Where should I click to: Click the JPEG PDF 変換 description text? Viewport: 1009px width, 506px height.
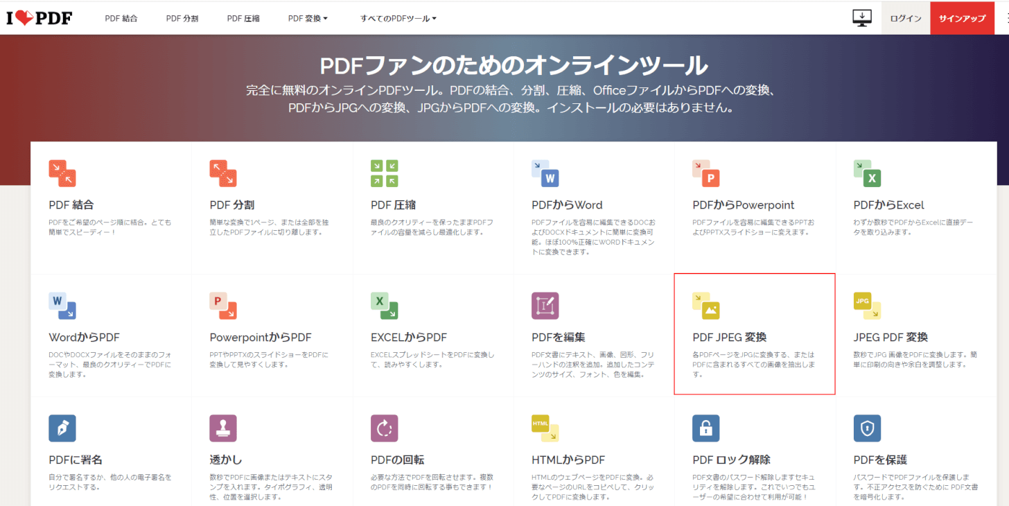coord(915,360)
